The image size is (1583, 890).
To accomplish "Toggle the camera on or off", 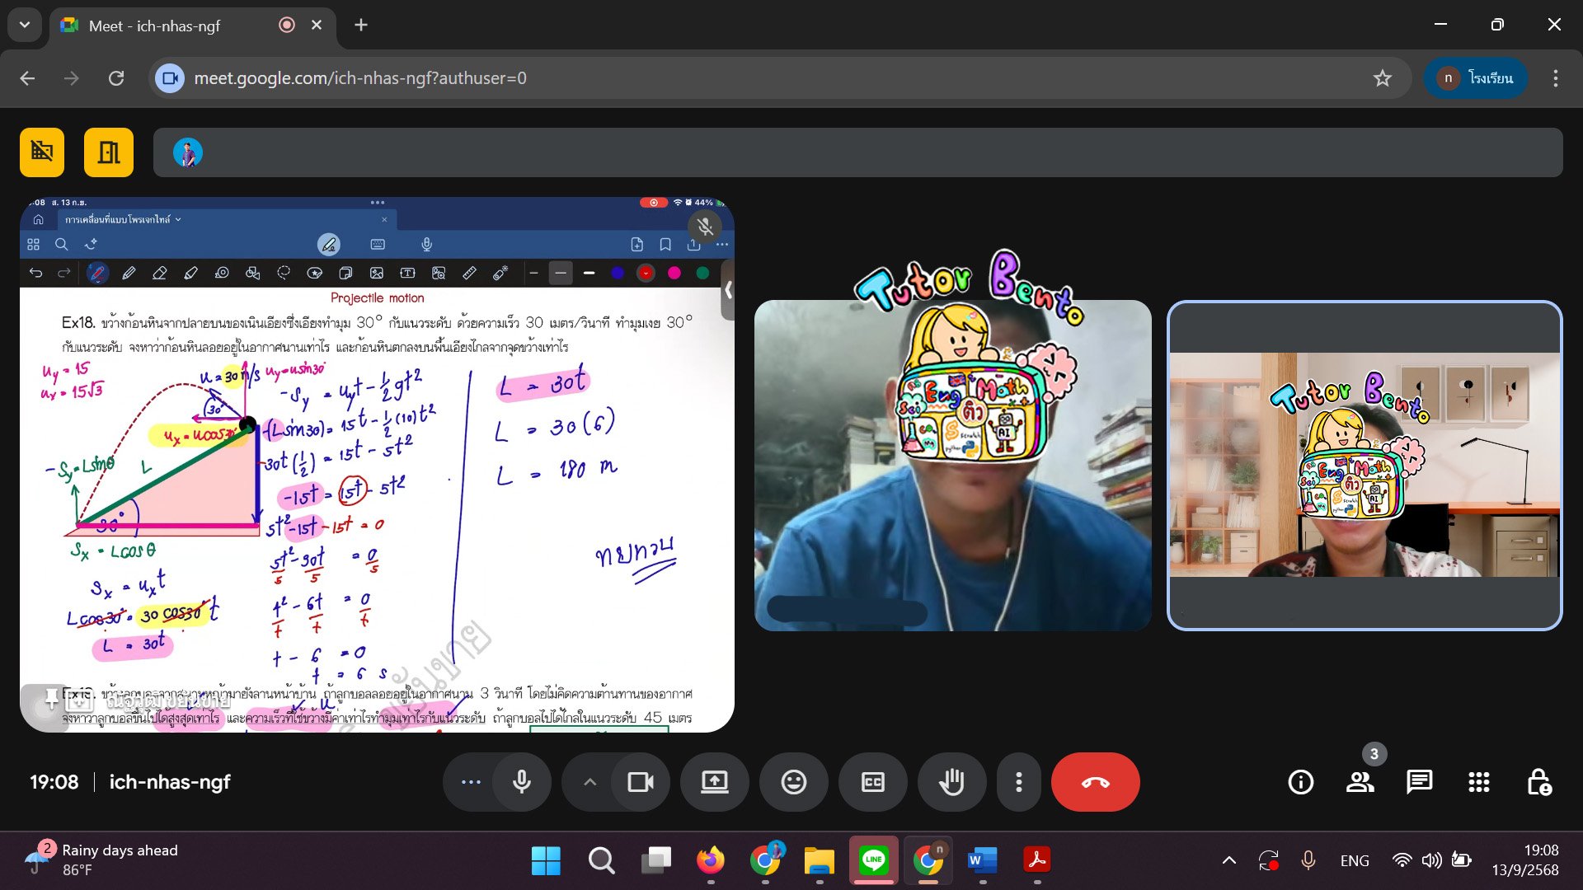I will [641, 782].
